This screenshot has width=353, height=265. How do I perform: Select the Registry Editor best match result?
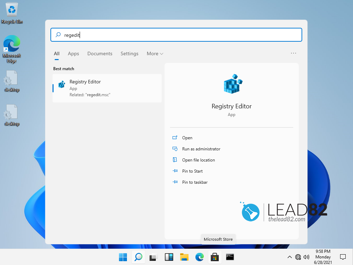[x=107, y=88]
